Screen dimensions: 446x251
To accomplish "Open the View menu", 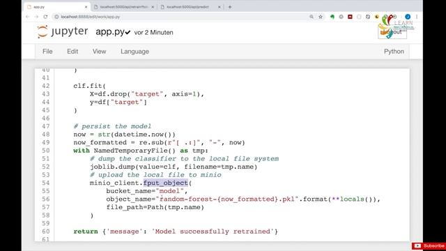I will [x=99, y=52].
